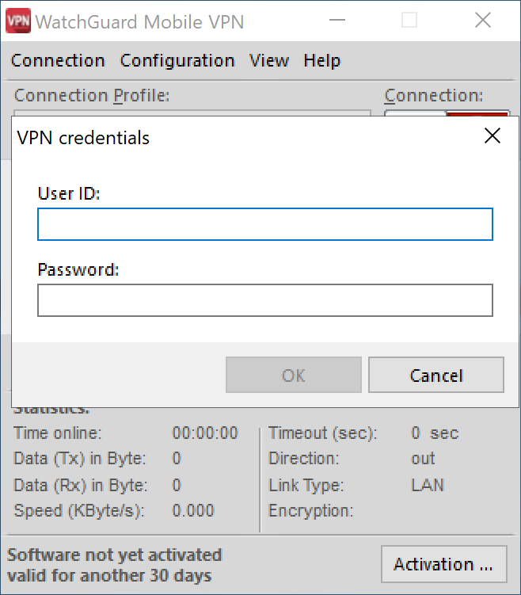The height and width of the screenshot is (595, 521).
Task: Open the Connection menu
Action: (58, 61)
